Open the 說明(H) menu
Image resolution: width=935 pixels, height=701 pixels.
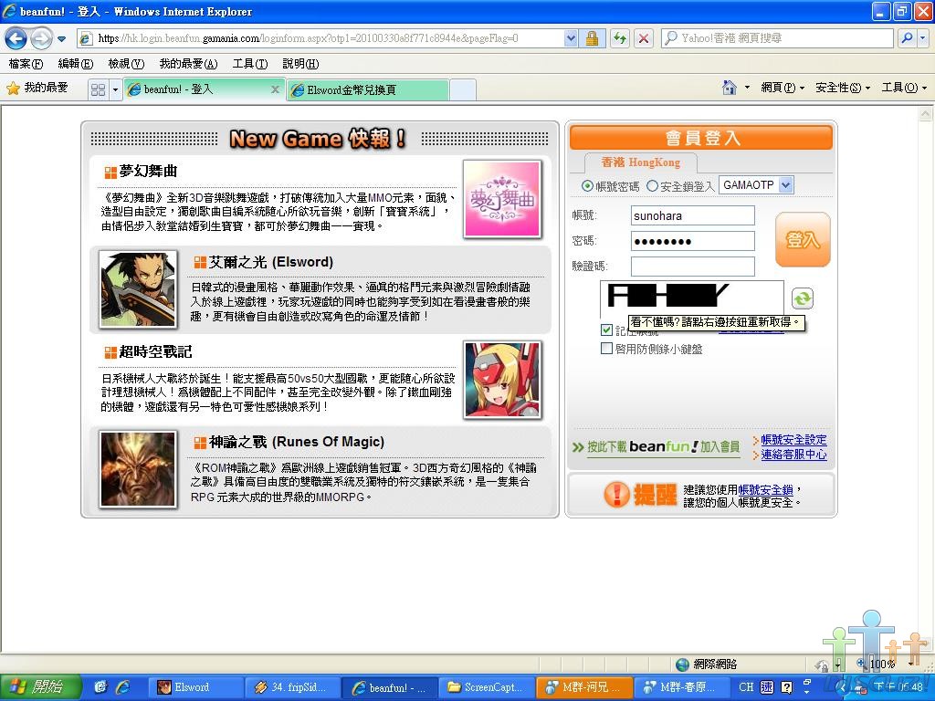[300, 64]
